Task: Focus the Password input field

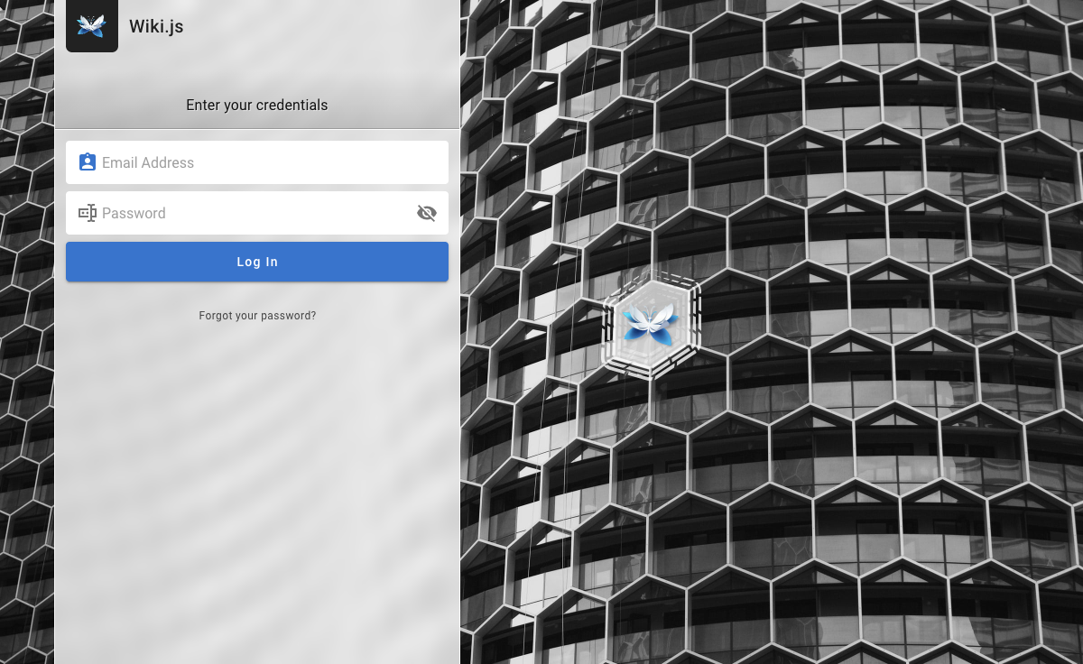Action: [257, 213]
